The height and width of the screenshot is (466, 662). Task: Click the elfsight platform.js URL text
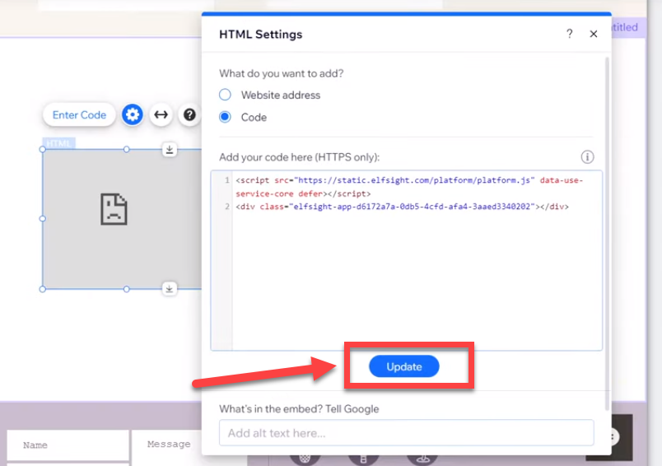[x=415, y=180]
